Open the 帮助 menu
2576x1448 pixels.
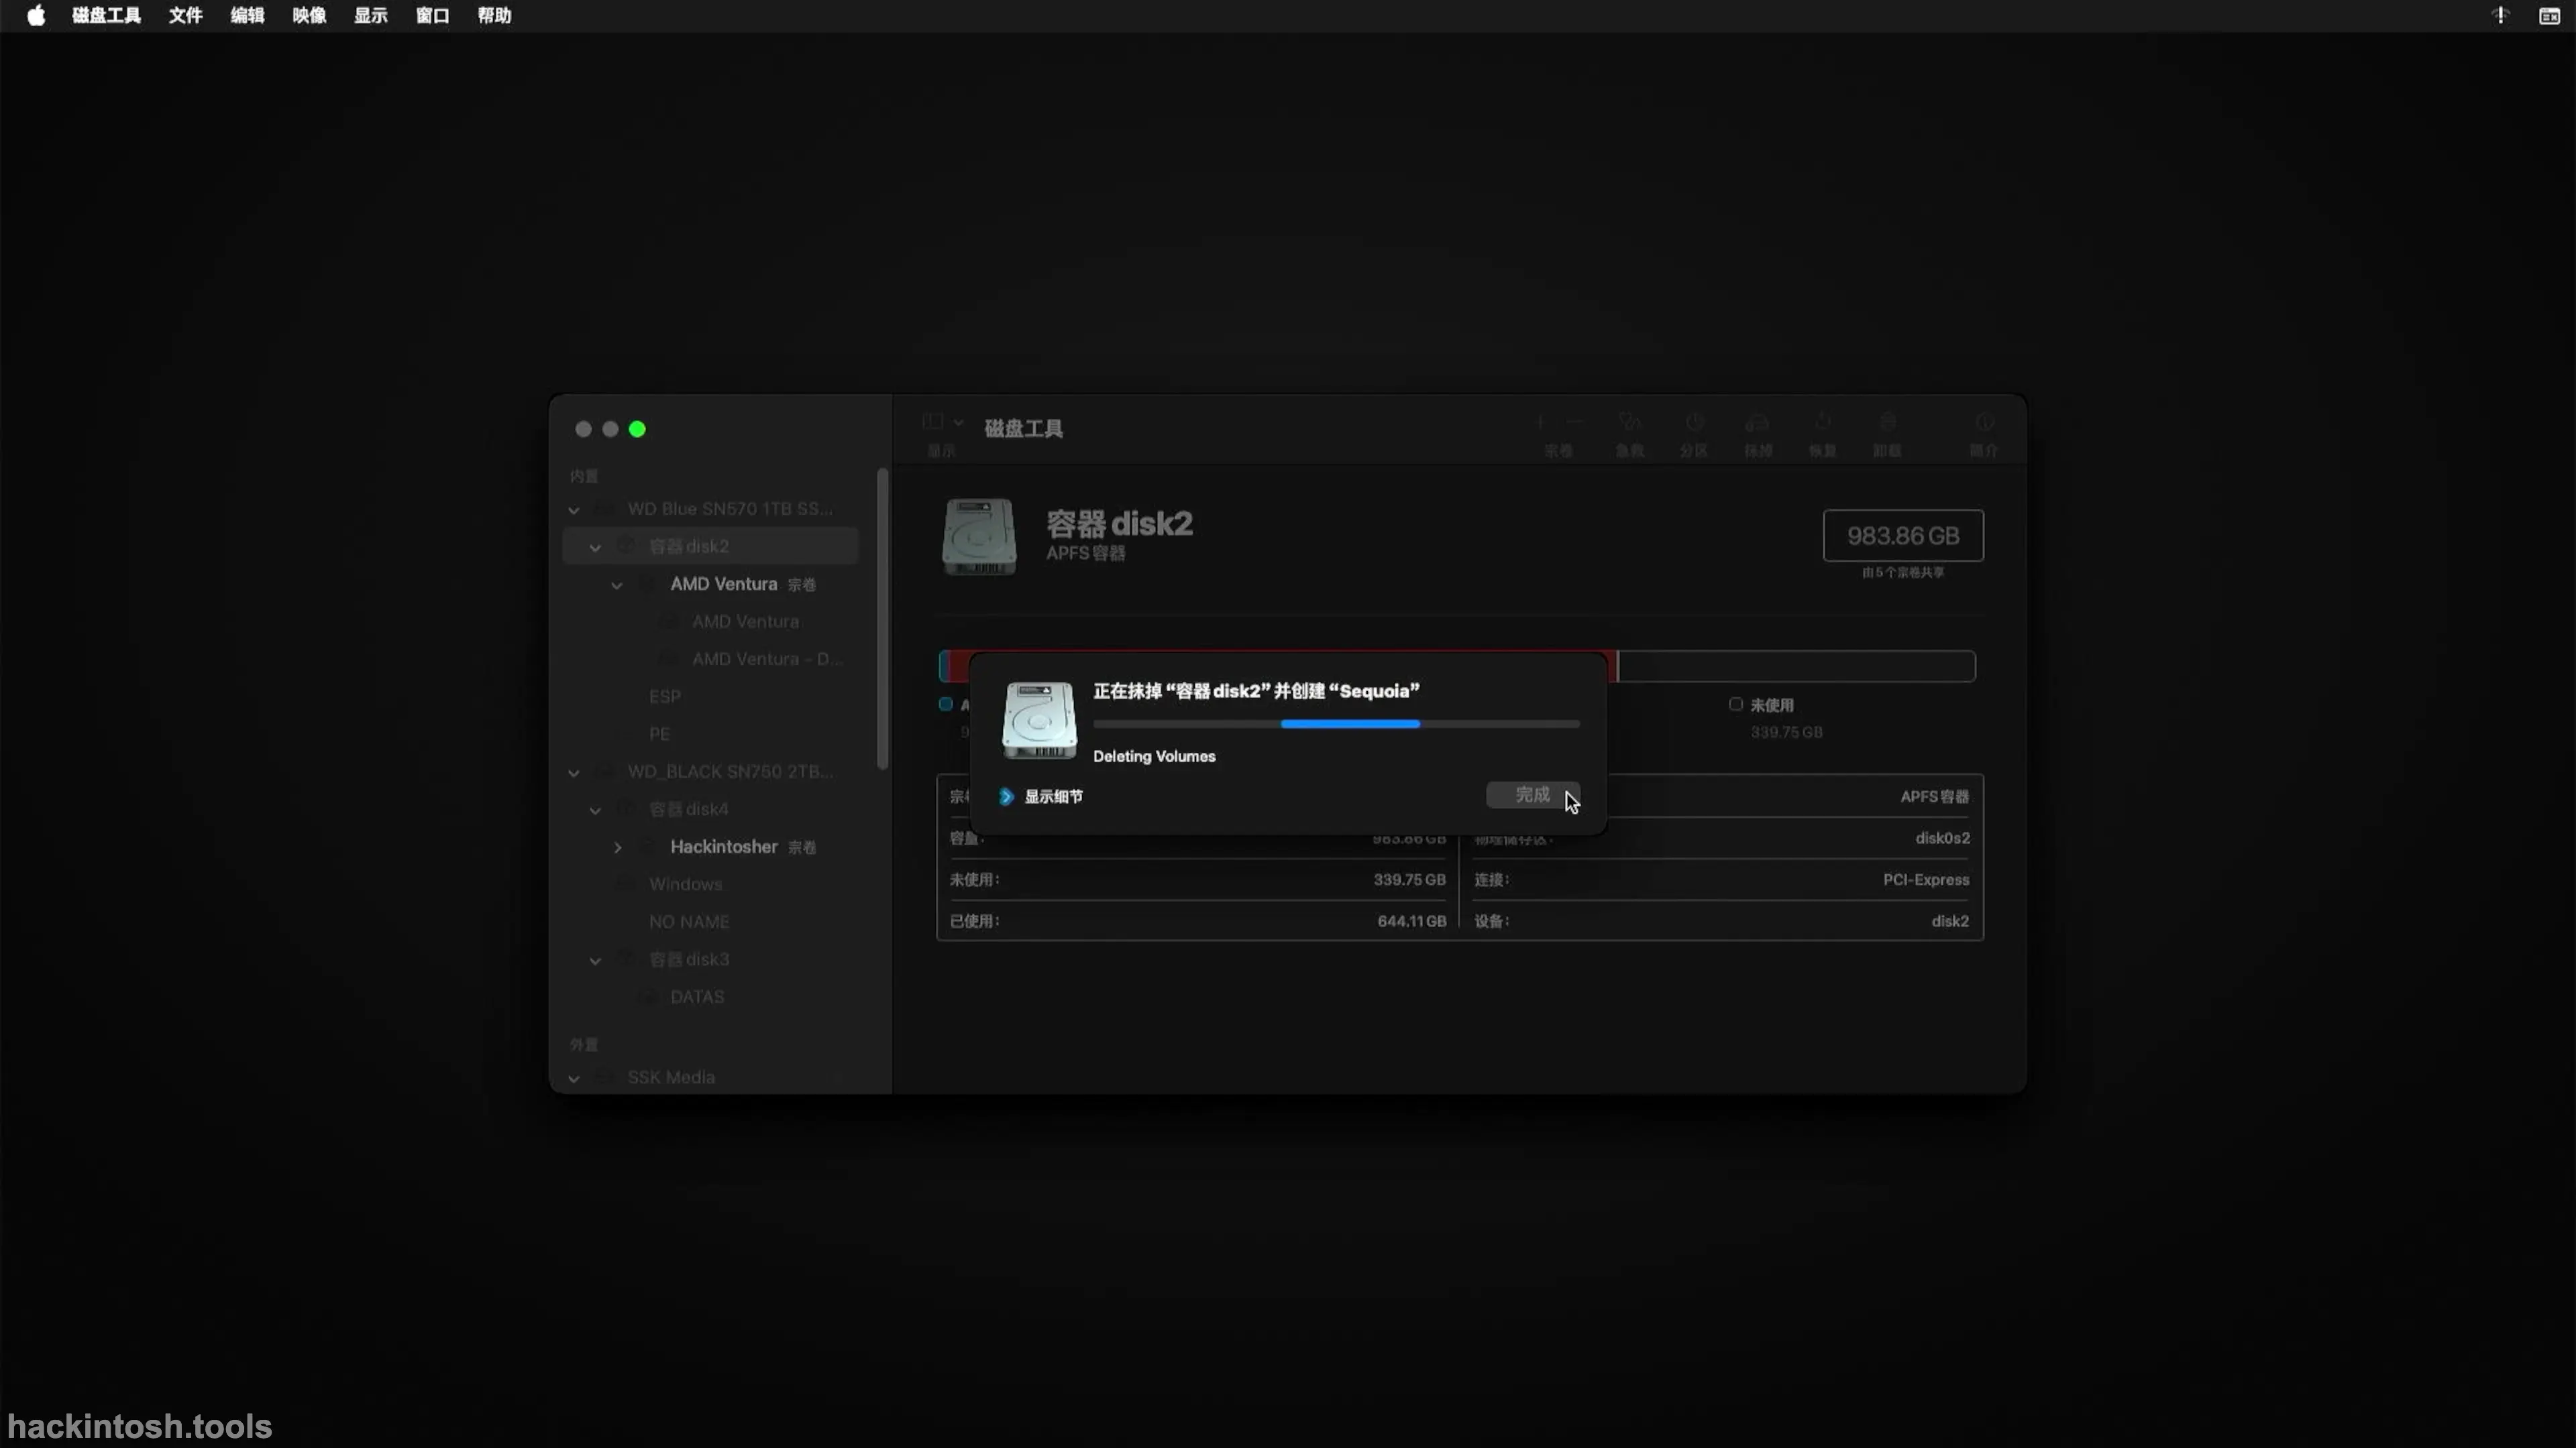pyautogui.click(x=494, y=15)
